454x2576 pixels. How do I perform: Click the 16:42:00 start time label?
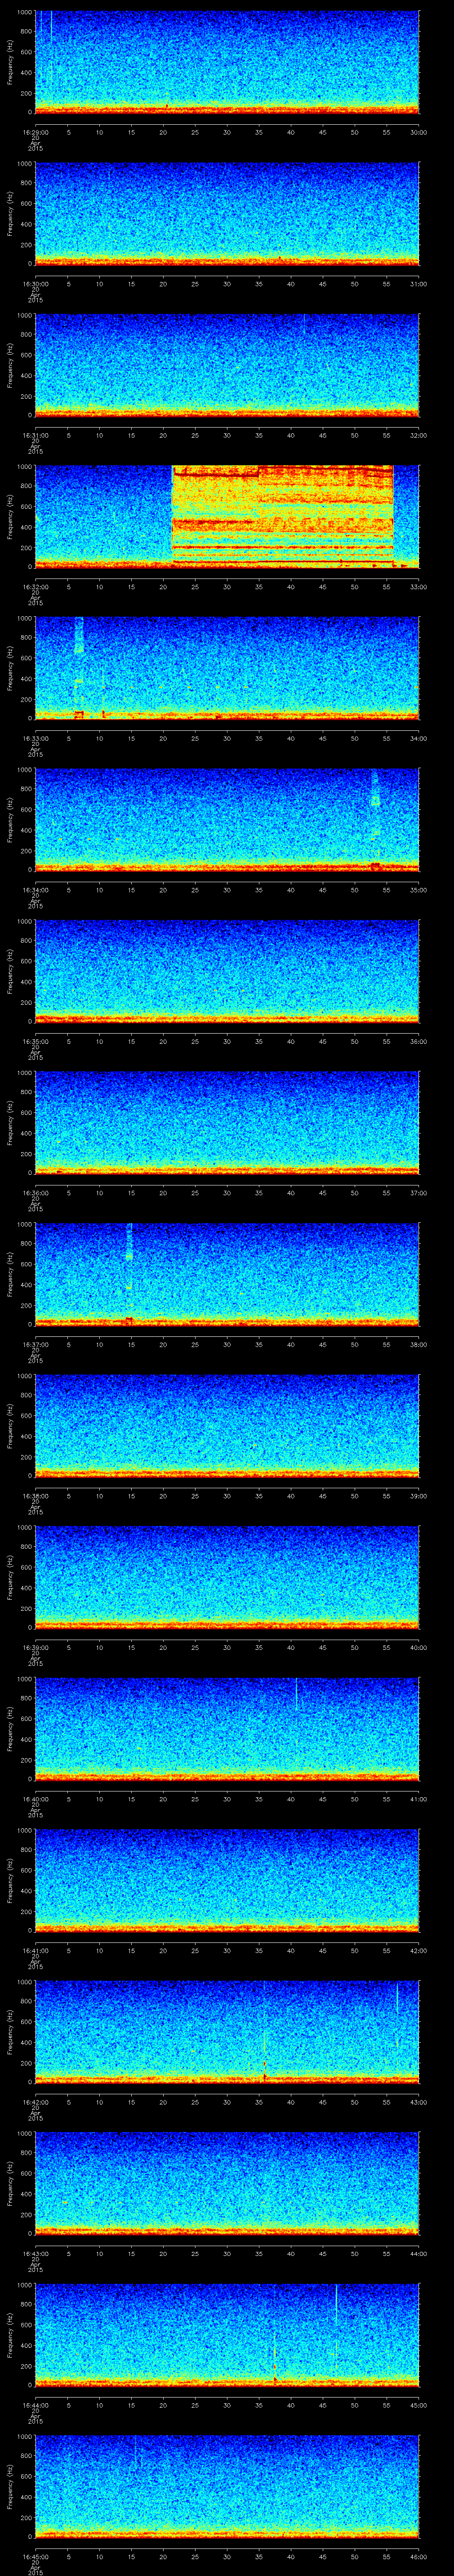[35, 2101]
